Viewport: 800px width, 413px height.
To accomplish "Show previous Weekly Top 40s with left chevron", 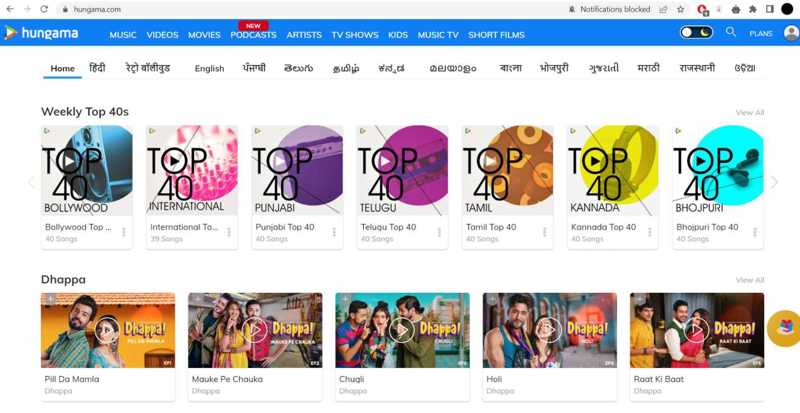I will pos(31,182).
